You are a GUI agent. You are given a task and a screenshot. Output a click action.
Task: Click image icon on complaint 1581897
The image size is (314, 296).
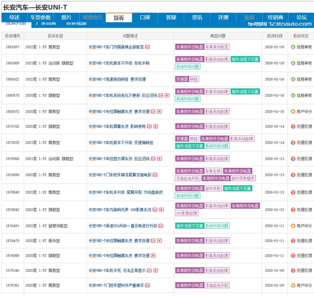pyautogui.click(x=148, y=47)
